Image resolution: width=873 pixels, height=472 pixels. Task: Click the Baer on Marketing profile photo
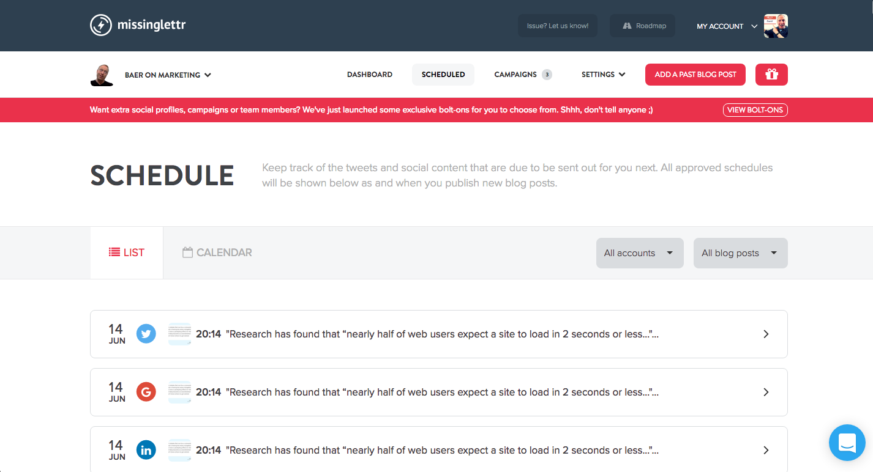[x=102, y=75]
